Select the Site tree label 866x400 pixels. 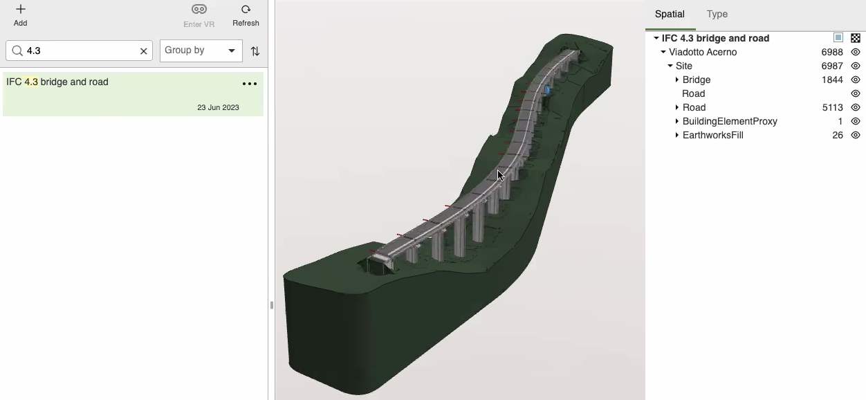coord(684,66)
